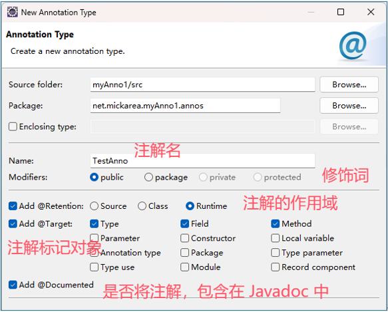Uncheck the Add @Documented checkbox
388x312 pixels.
coord(13,285)
